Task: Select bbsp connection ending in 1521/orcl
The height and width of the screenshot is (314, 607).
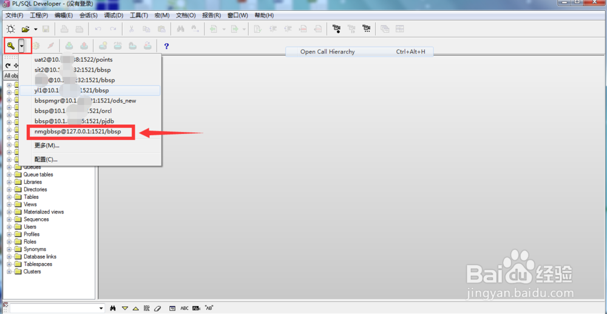Action: (x=90, y=111)
